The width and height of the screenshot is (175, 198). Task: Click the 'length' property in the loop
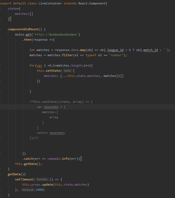(77, 65)
